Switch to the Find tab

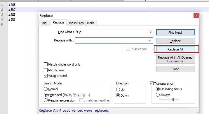tap(43, 23)
